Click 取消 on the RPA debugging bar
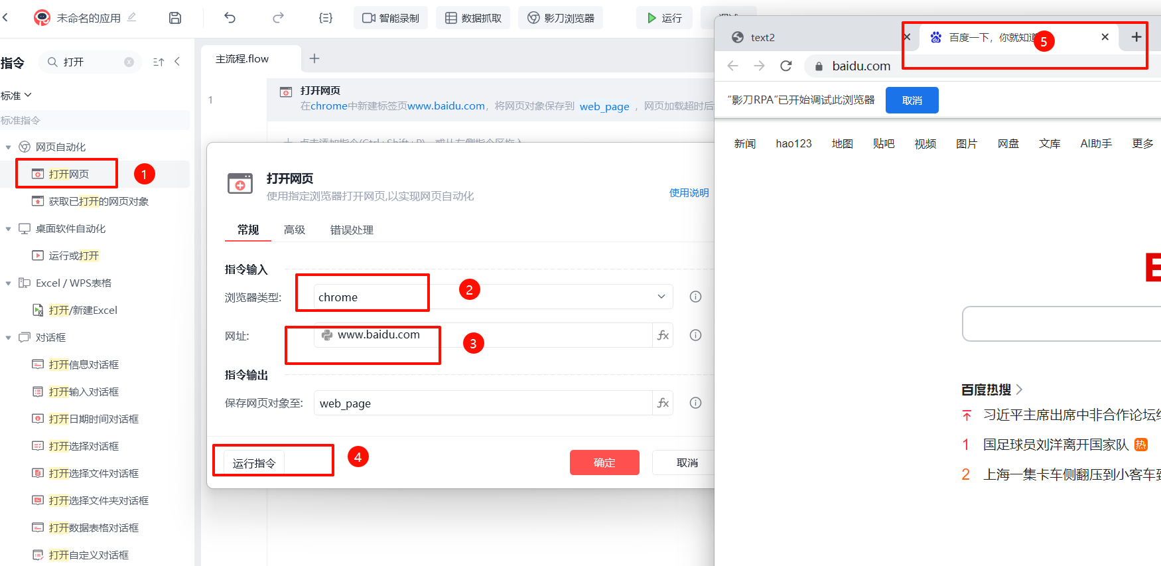Viewport: 1161px width, 566px height. point(912,100)
